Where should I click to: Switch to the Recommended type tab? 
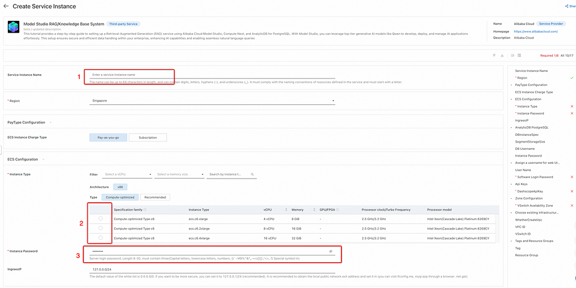click(155, 197)
